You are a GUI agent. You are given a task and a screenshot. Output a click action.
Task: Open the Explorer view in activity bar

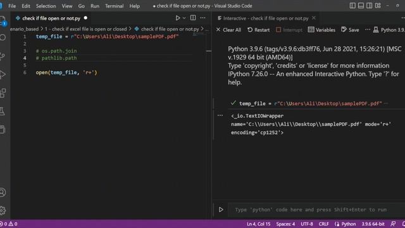pos(3,20)
